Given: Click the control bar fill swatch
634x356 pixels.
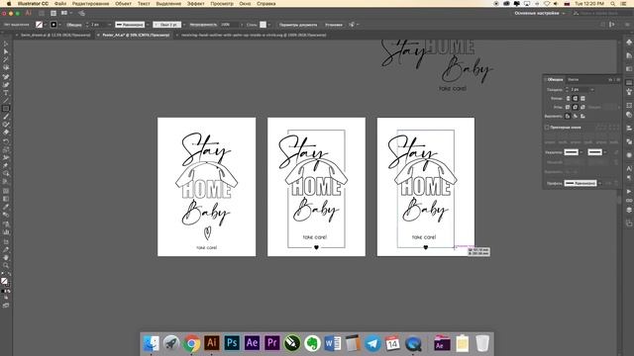Looking at the screenshot, I should [39, 25].
